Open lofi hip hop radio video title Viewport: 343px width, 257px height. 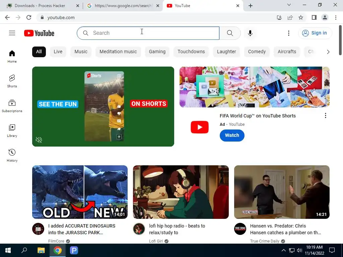click(177, 229)
